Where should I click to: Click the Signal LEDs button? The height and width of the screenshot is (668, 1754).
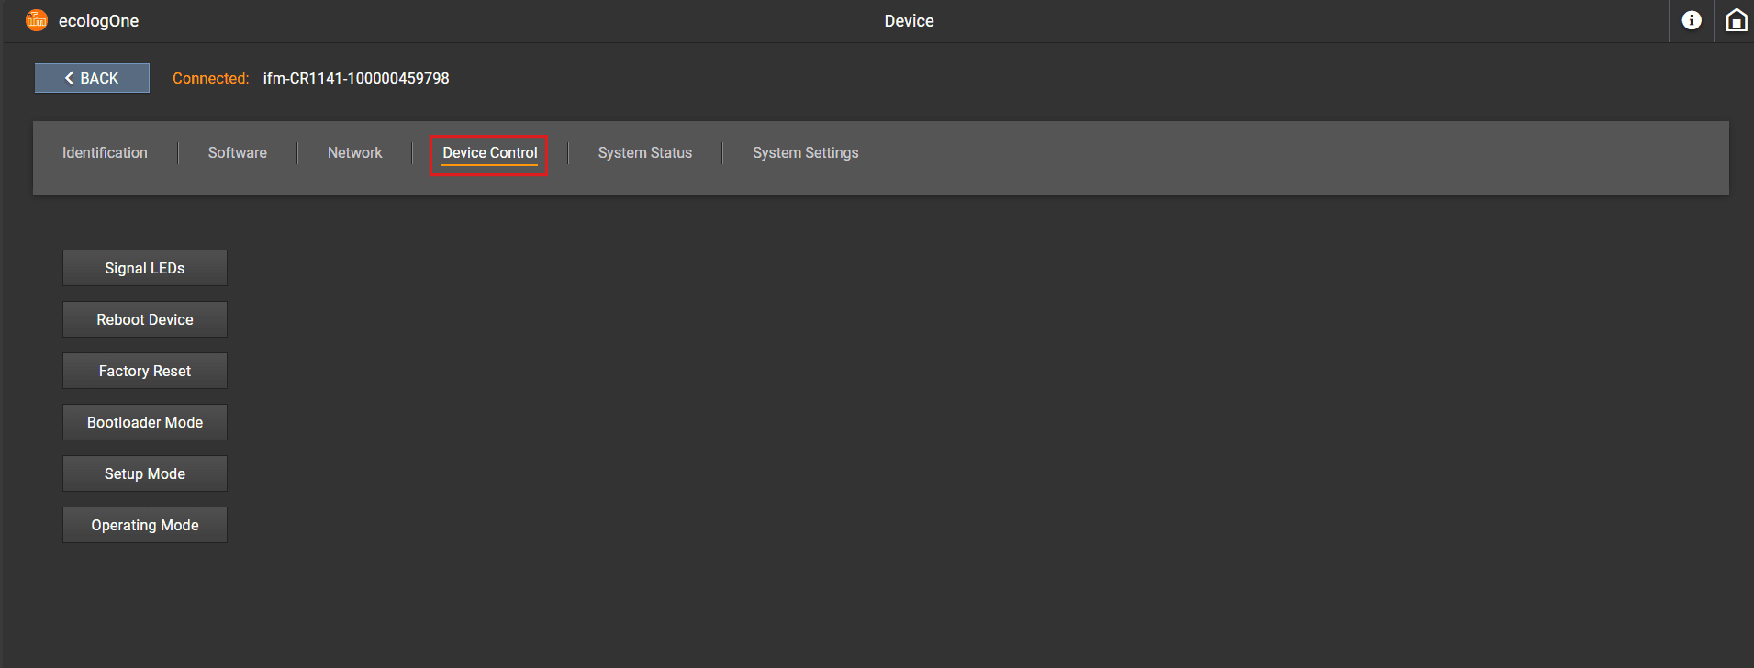145,268
